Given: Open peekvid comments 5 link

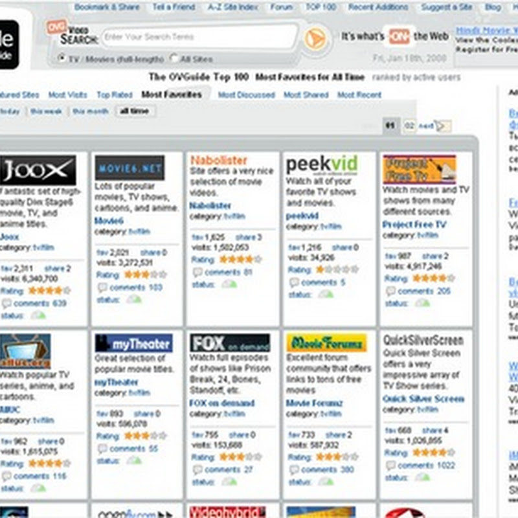Looking at the screenshot, I should 323,282.
